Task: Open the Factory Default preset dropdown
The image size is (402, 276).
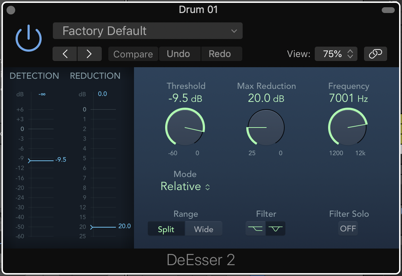Action: [x=148, y=31]
